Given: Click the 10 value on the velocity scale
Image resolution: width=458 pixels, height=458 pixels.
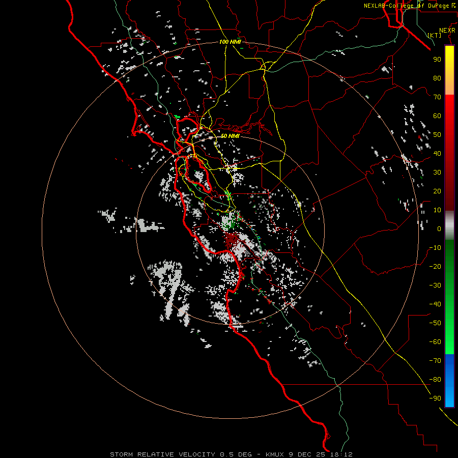Looking at the screenshot, I should [x=437, y=210].
